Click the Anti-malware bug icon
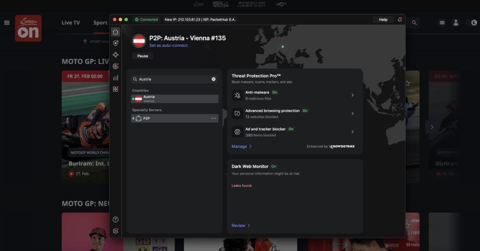The width and height of the screenshot is (480, 251). click(x=237, y=96)
